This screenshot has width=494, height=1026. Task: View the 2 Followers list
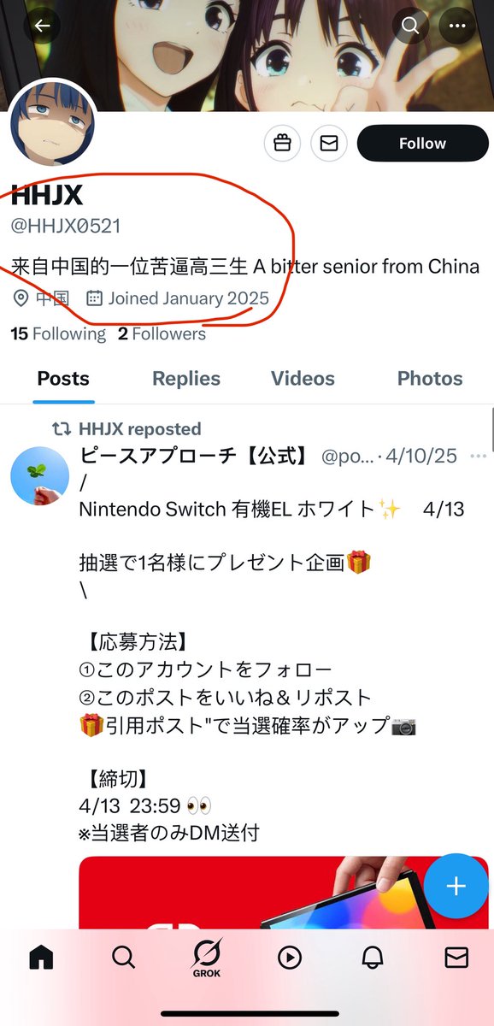tap(162, 334)
